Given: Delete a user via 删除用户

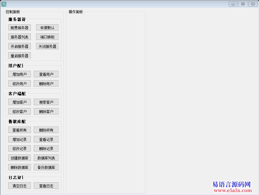Looking at the screenshot, I should (46, 83).
